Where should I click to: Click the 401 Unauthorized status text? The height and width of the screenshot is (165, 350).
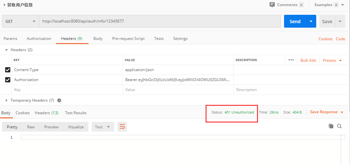pos(239,112)
